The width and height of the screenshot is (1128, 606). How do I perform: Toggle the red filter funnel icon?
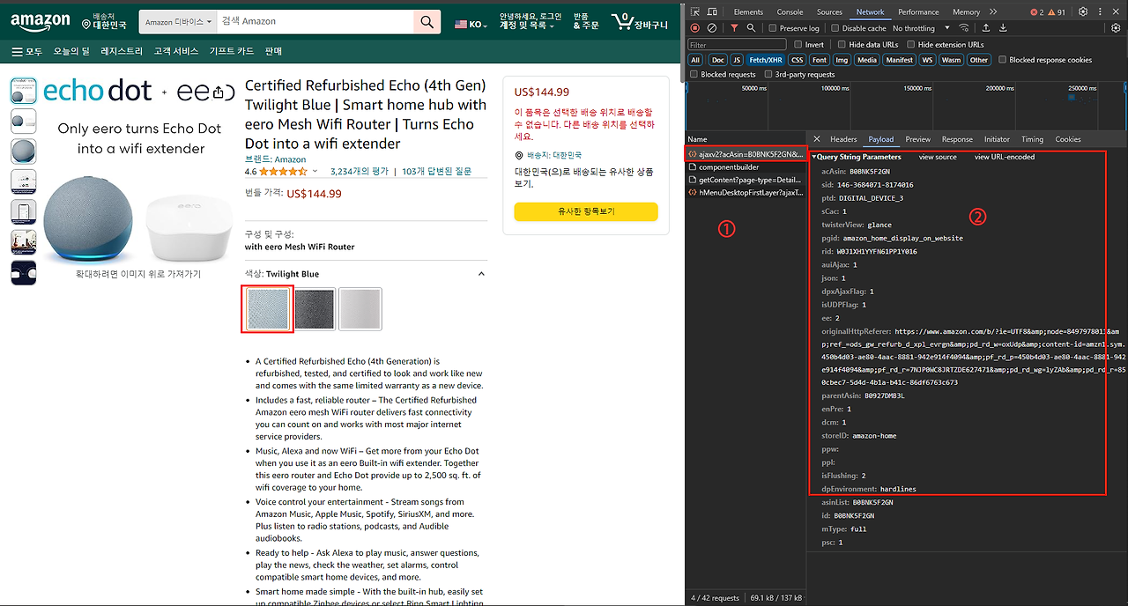[734, 28]
